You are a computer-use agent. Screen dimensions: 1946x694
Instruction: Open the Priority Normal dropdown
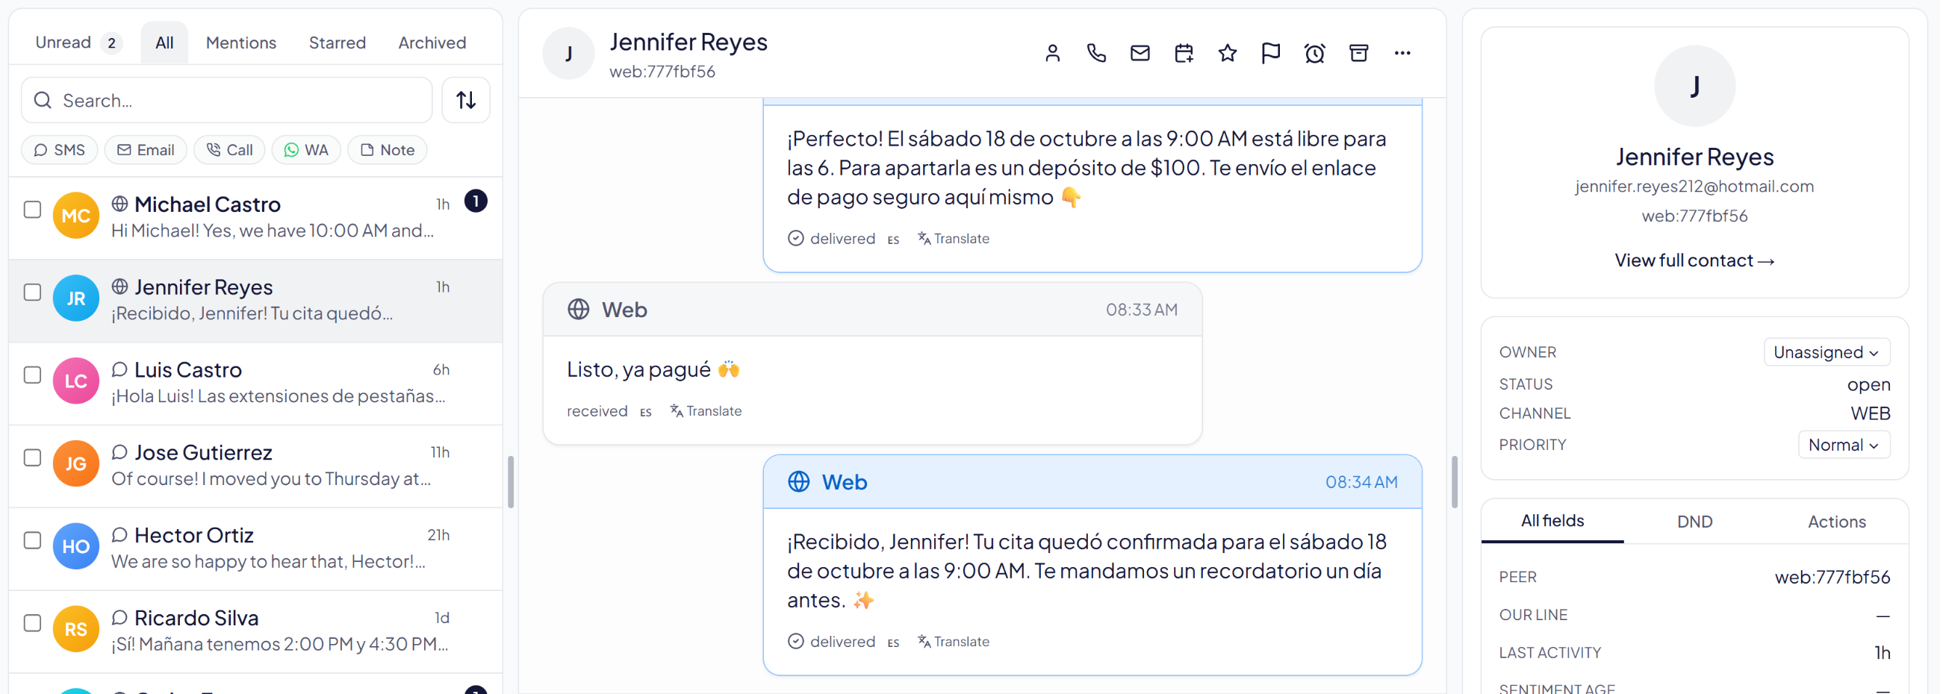1843,445
